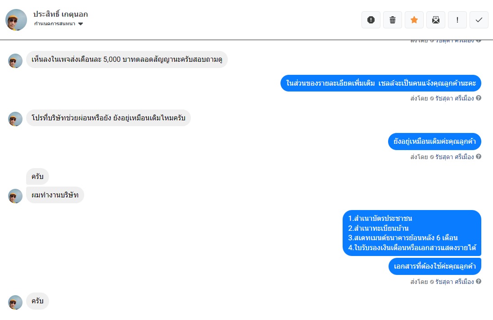Select message ผมทำงานบริษัท
Viewport: 493px width, 320px height.
coord(55,195)
